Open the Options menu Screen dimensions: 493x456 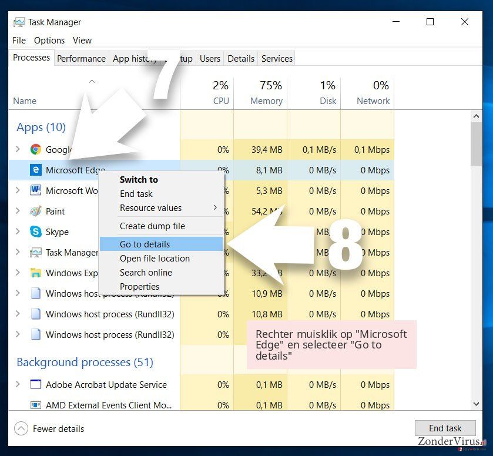pos(49,41)
